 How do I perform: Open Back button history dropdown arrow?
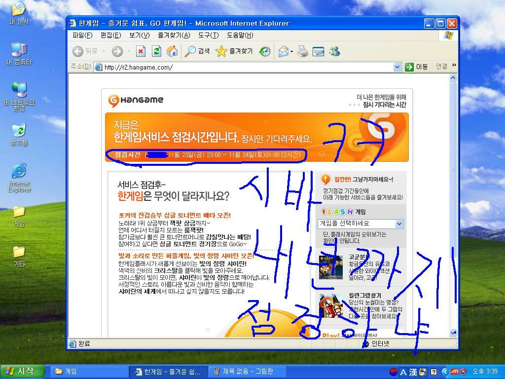[104, 51]
